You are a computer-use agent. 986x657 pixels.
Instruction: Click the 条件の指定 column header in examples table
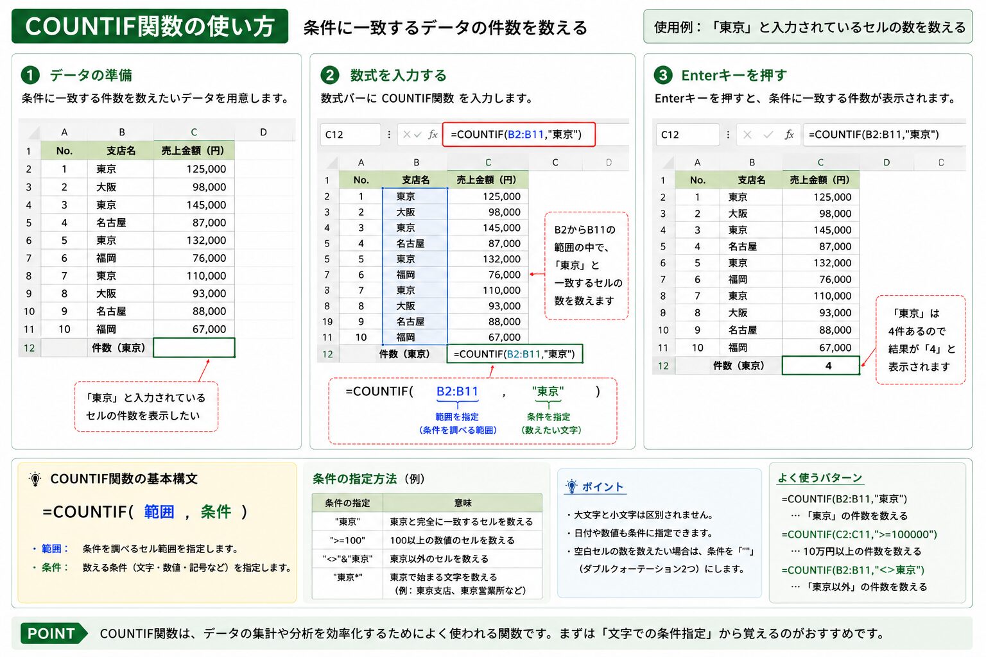(x=347, y=503)
